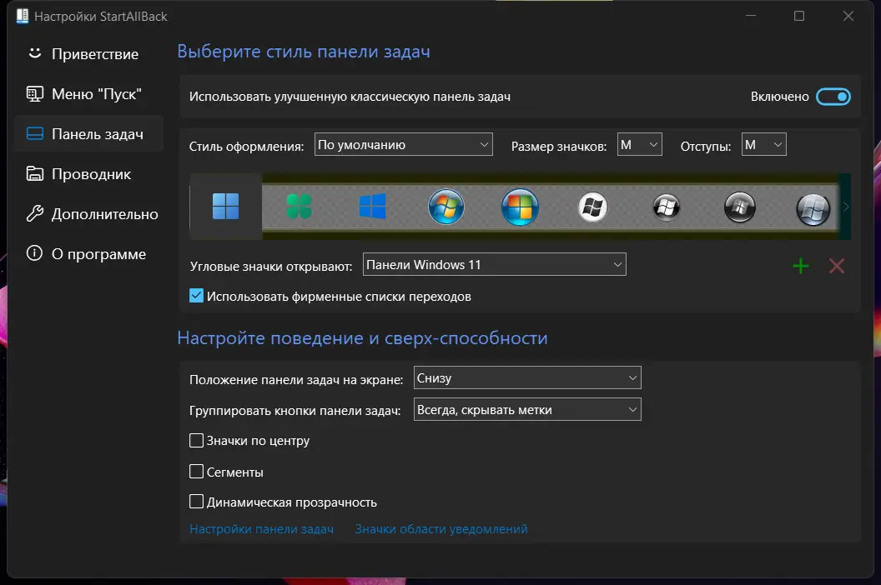Image resolution: width=881 pixels, height=585 pixels.
Task: Switch to Меню "Пуск" section
Action: tap(88, 94)
